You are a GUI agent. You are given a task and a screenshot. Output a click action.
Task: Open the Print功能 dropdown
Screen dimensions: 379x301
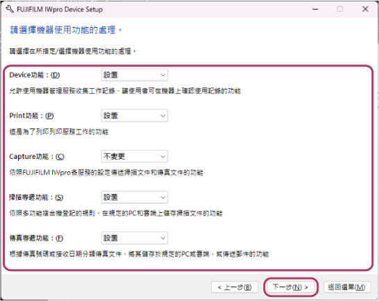pyautogui.click(x=135, y=116)
